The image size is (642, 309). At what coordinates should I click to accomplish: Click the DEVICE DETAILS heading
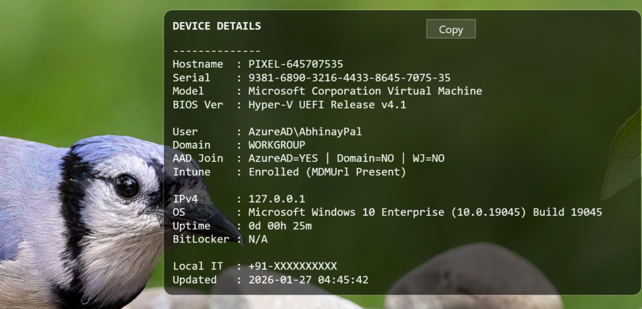tap(217, 26)
